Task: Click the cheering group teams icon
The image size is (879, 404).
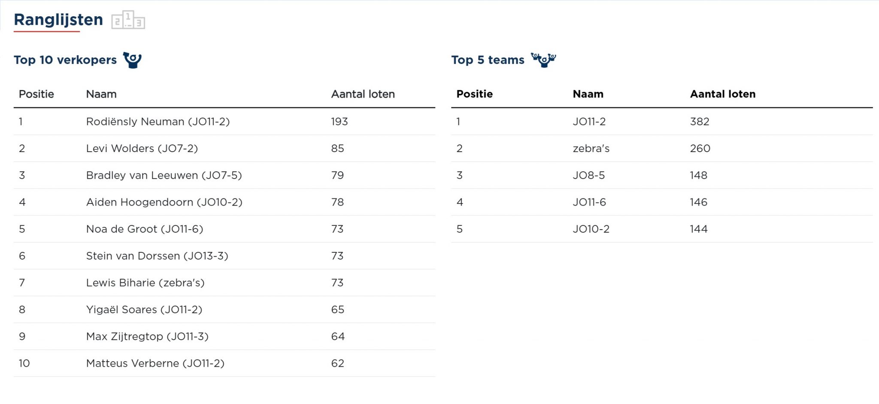Action: (543, 60)
